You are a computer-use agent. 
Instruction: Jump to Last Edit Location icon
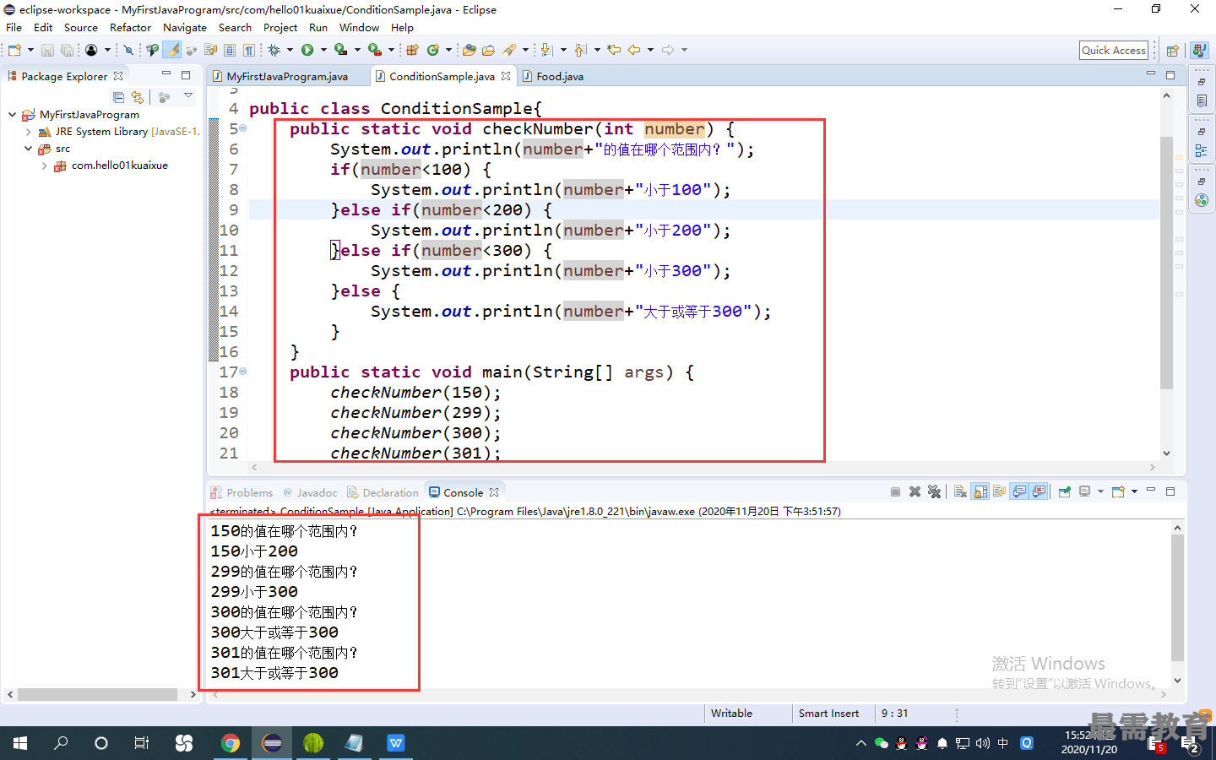(x=614, y=50)
